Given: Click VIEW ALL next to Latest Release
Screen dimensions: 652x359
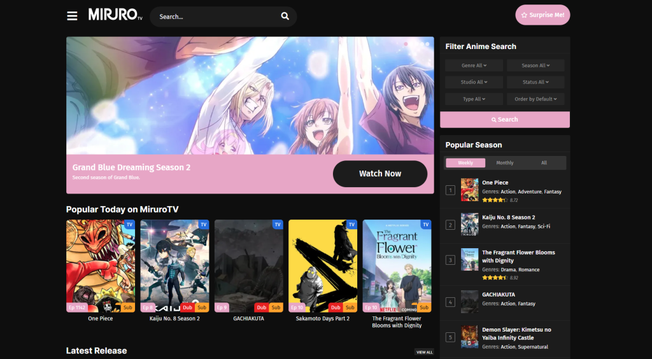Looking at the screenshot, I should click(x=424, y=353).
